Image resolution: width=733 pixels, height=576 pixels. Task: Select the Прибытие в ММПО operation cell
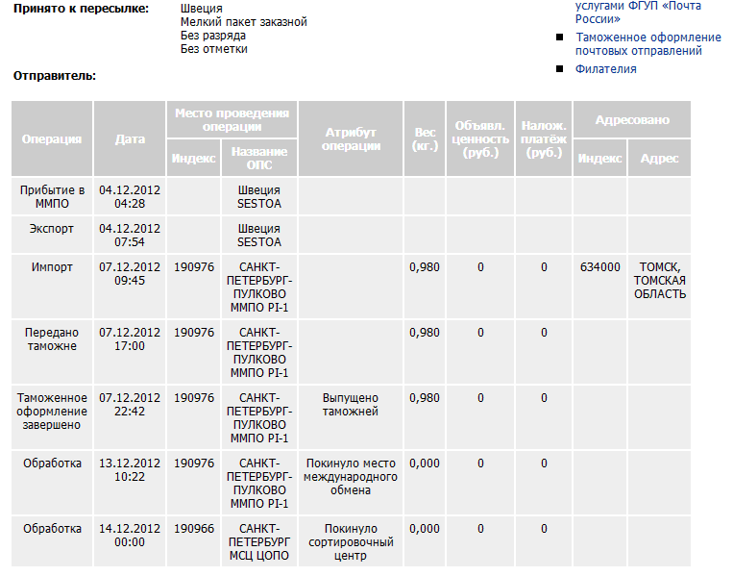[x=53, y=197]
